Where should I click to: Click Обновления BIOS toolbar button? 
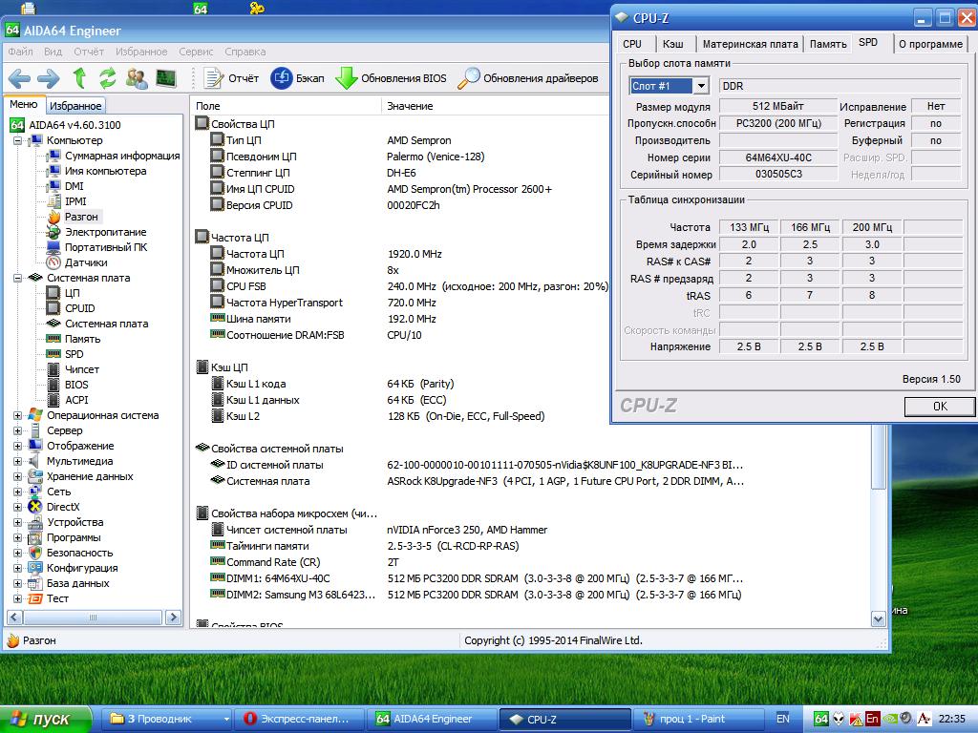pyautogui.click(x=391, y=78)
